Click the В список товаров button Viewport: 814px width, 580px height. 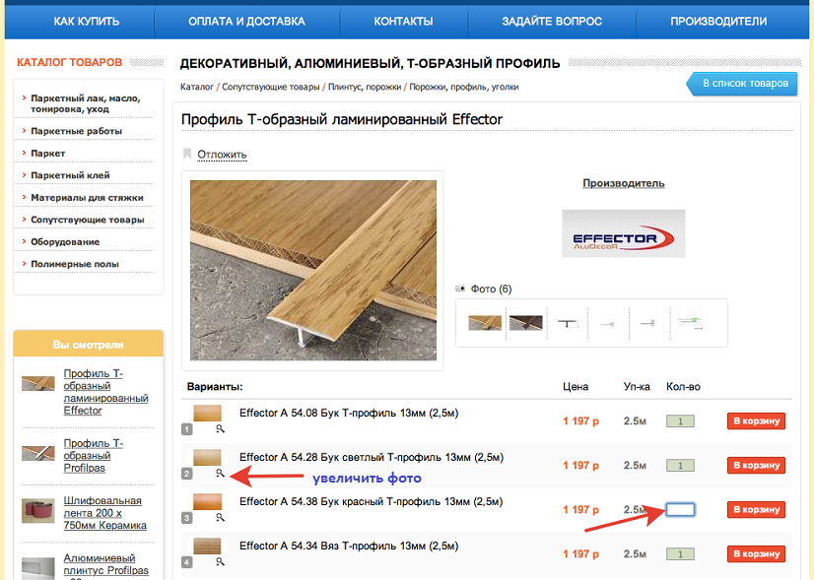pos(742,84)
